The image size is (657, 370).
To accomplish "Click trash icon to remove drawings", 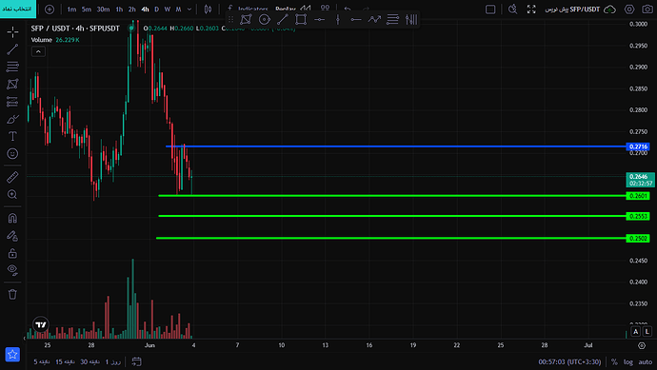I will click(x=12, y=294).
